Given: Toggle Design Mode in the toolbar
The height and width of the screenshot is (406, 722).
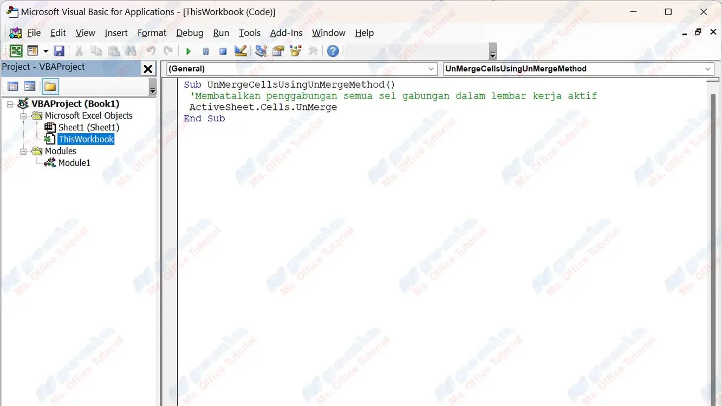Looking at the screenshot, I should [x=240, y=51].
